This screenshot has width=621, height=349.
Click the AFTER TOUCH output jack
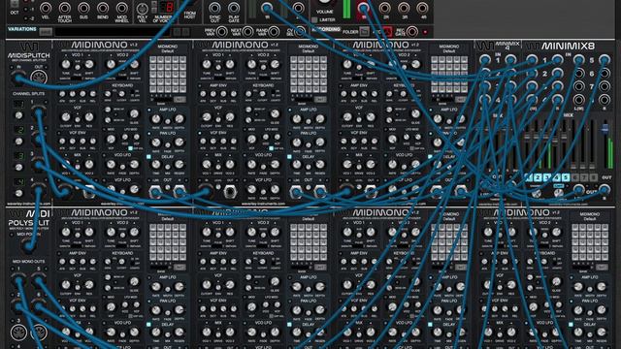(65, 8)
